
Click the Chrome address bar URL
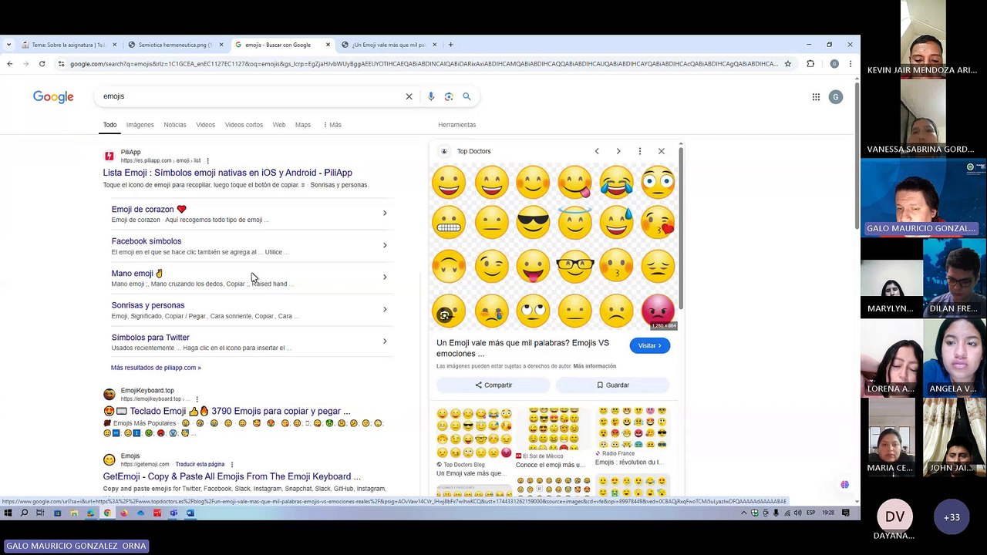[424, 64]
